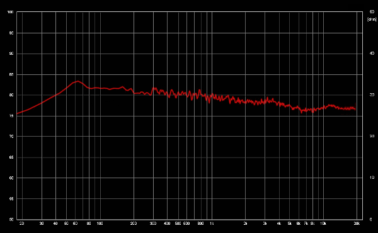Viewport: 378px width, 233px height.
Task: Click the 100 value atop left axis
Action: [10, 12]
